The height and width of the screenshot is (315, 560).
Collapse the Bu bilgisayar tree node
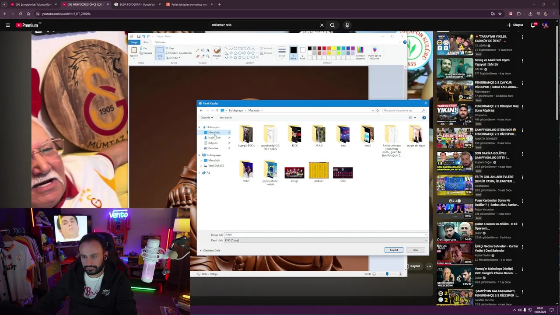click(199, 155)
